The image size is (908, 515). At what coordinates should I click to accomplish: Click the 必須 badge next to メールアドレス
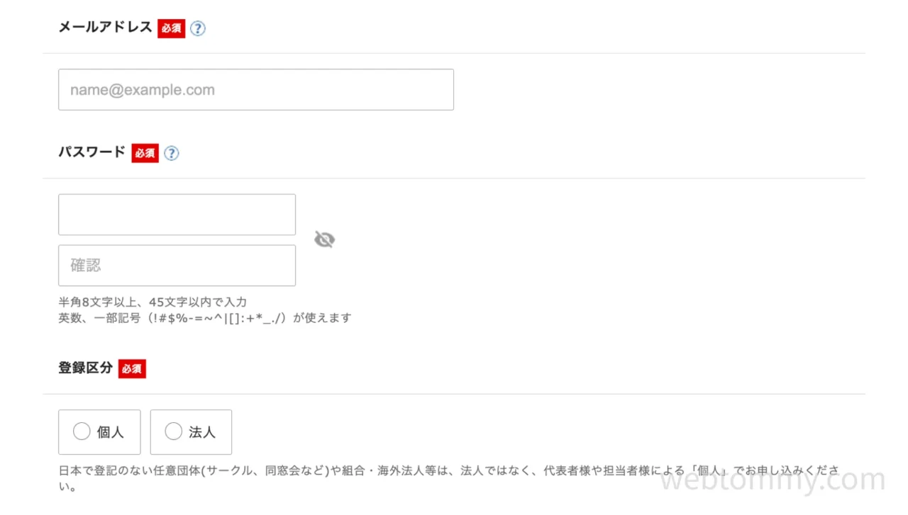coord(171,28)
